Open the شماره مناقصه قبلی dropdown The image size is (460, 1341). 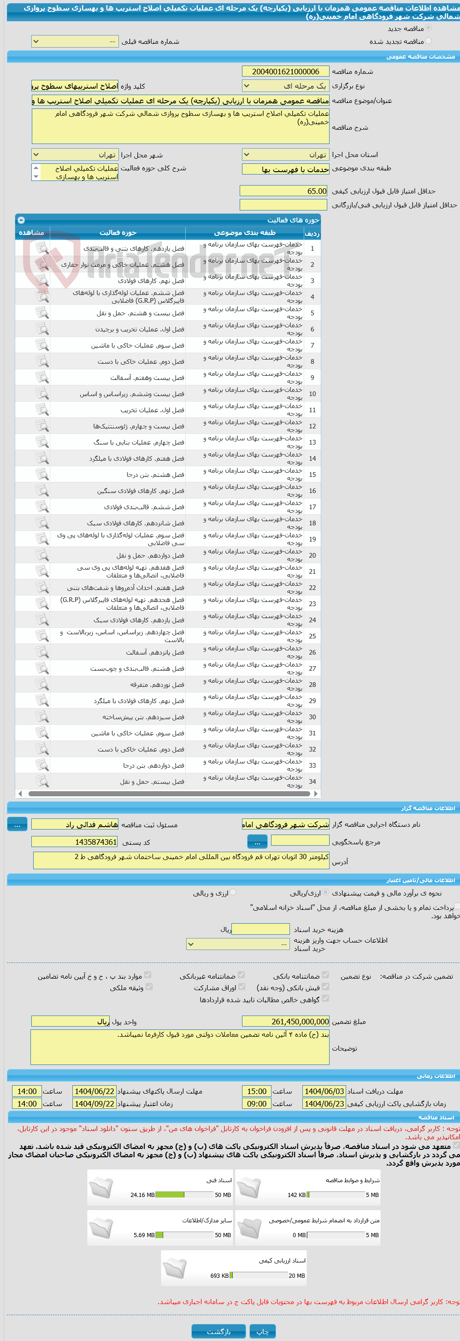click(x=75, y=41)
